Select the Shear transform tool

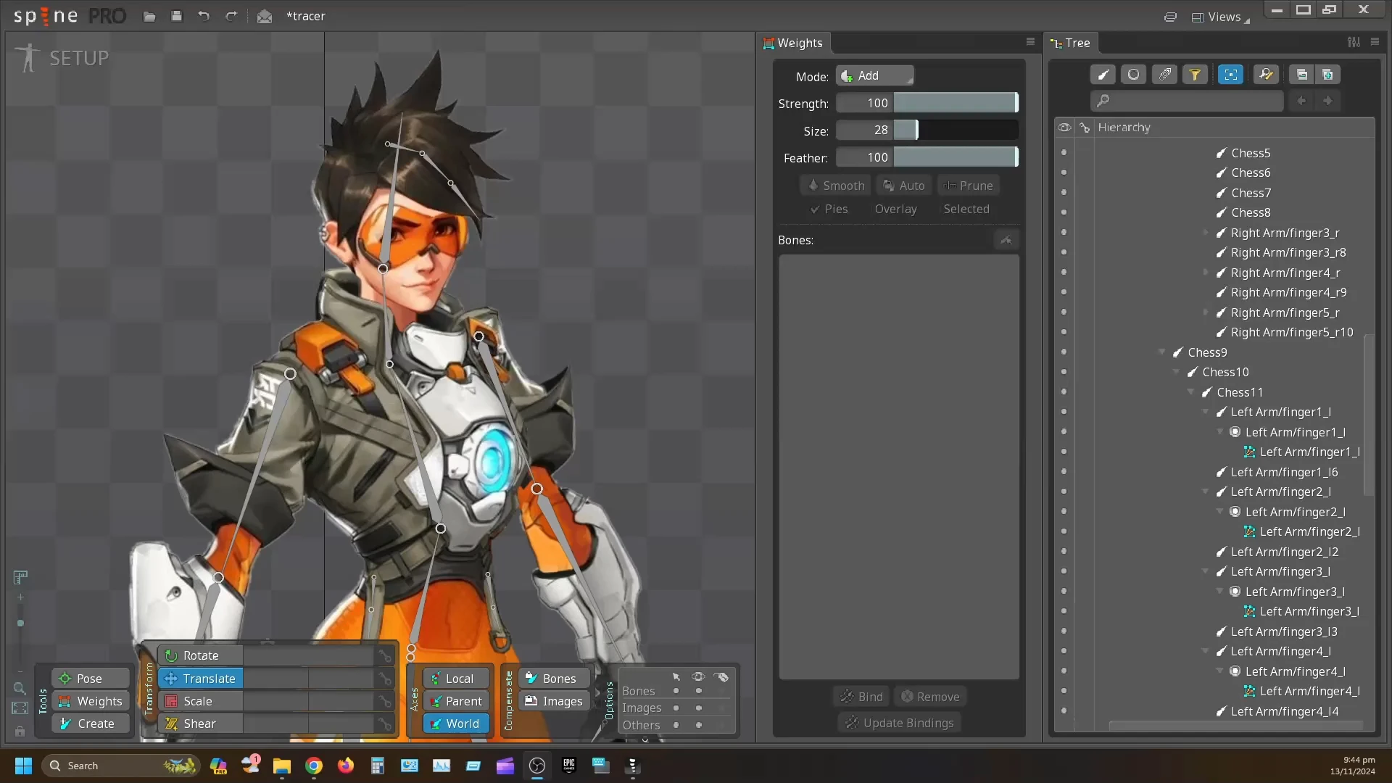click(201, 723)
